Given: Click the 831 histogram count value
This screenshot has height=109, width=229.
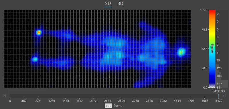Looking at the screenshot, I should [219, 88].
